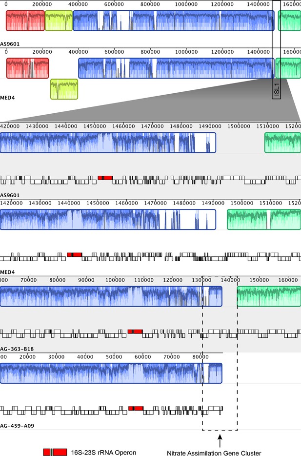The width and height of the screenshot is (301, 456).
Task: Click the red rRNA operon marker in AG-363-B18 track
Action: coord(135,332)
